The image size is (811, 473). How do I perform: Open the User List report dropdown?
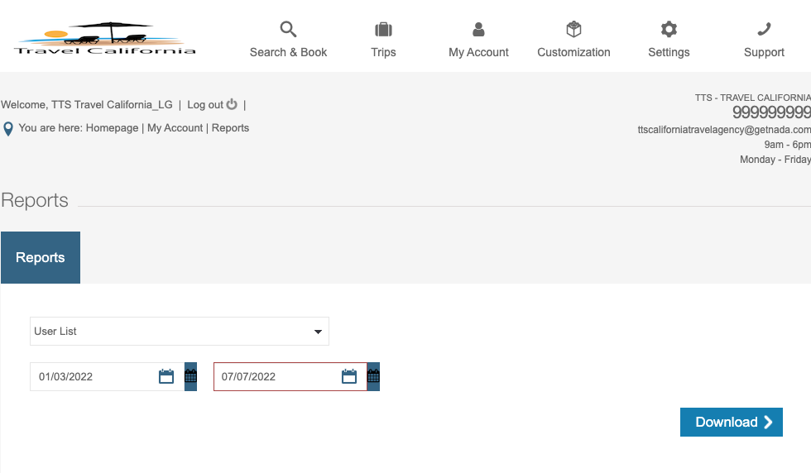(x=180, y=332)
